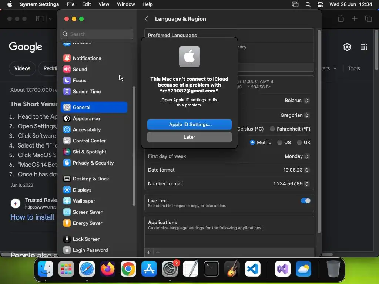Screen dimensions: 379x284
Task: Select the Videos filter in Google
Action: [x=22, y=68]
